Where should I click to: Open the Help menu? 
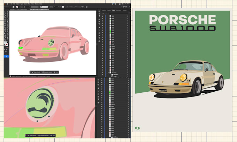pos(41,4)
